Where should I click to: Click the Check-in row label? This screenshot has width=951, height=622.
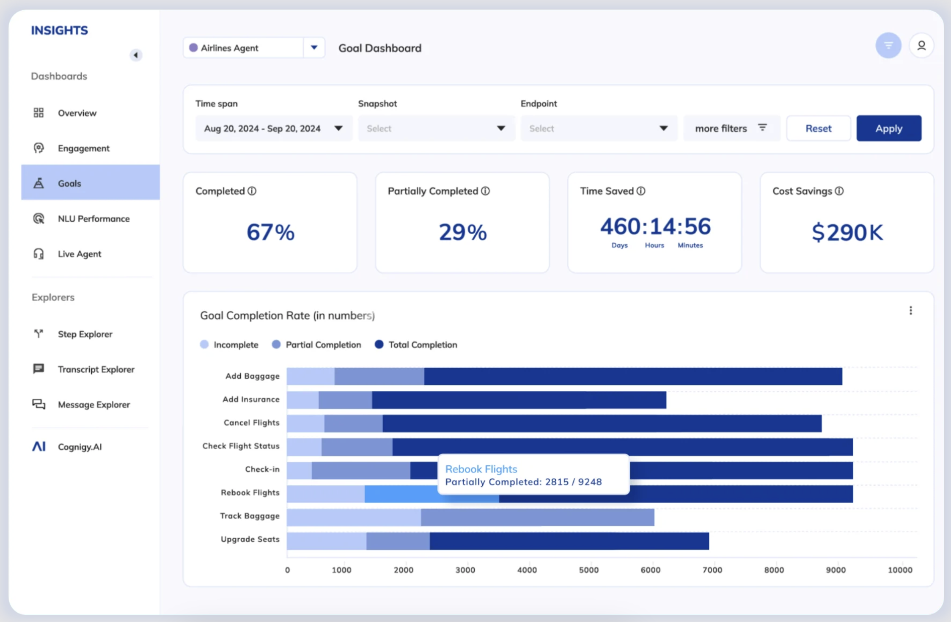262,469
